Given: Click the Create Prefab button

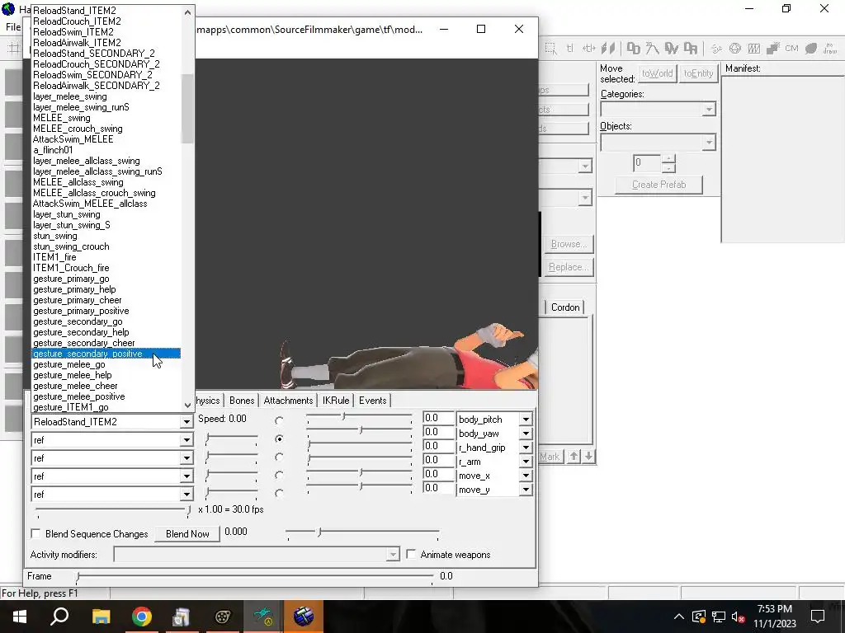Looking at the screenshot, I should pos(659,185).
